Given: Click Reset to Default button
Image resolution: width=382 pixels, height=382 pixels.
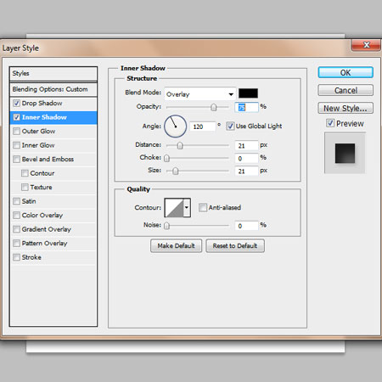Looking at the screenshot, I should (x=235, y=246).
